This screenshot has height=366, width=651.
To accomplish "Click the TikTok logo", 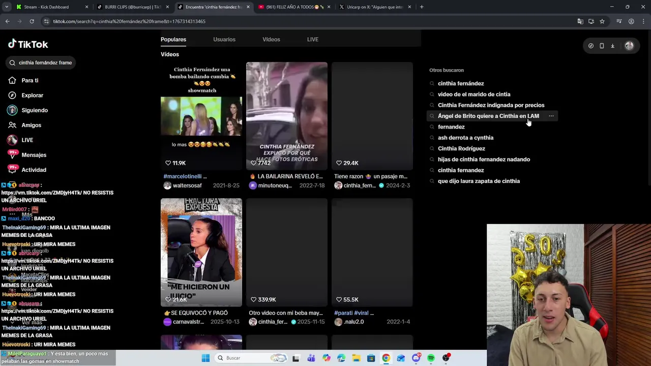I will tap(28, 44).
